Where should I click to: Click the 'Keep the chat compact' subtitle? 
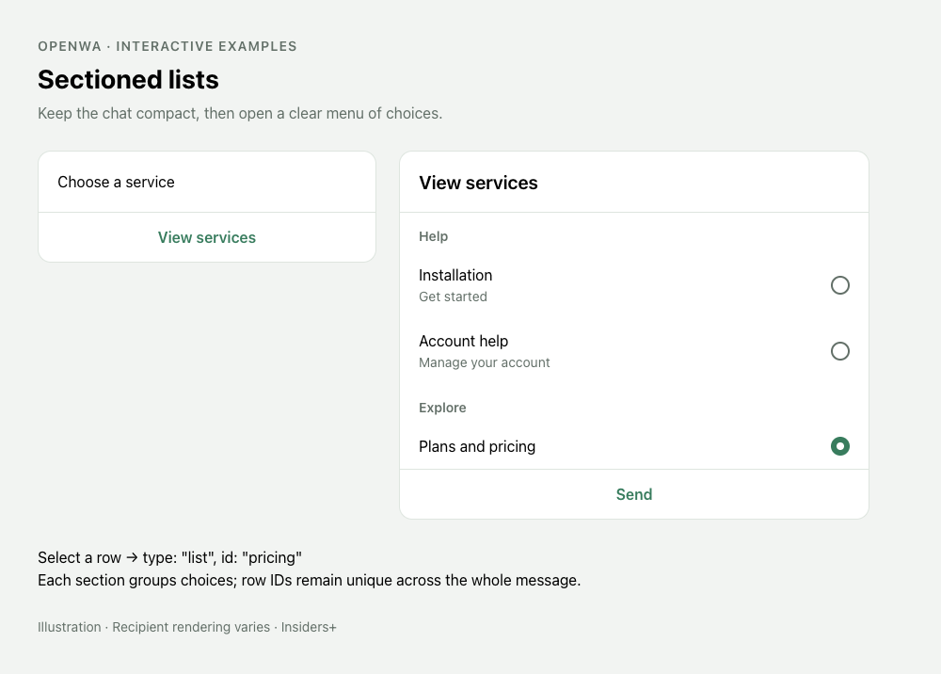pos(240,114)
